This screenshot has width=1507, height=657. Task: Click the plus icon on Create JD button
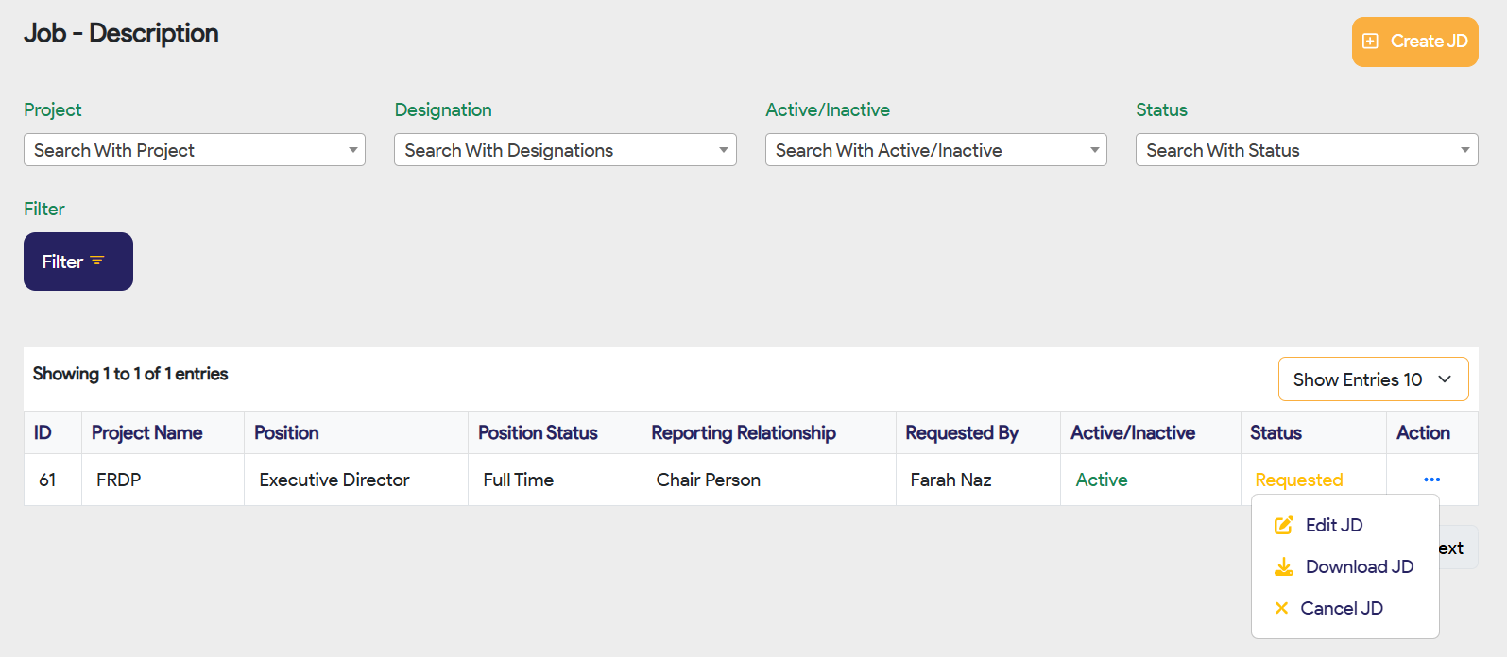coord(1371,42)
